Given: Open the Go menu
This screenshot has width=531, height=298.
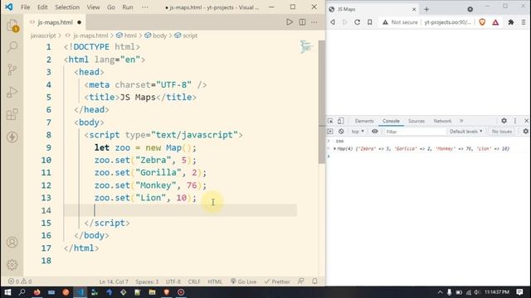Looking at the screenshot, I should point(111,7).
